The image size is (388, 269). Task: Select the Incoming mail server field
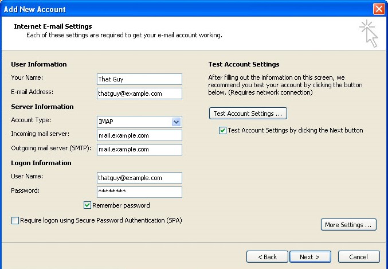(140, 135)
